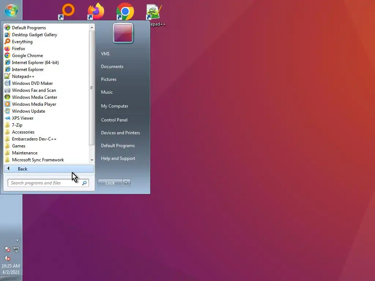Screen dimensions: 375x281
Task: Open shutdown options arrow beside Lock
Action: [126, 183]
